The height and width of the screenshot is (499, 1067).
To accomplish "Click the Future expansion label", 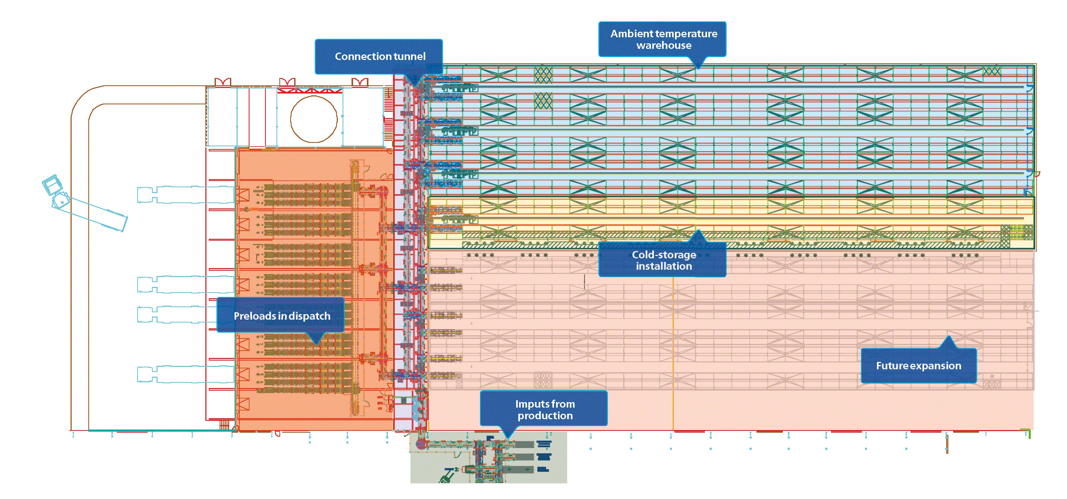I will pos(919,365).
